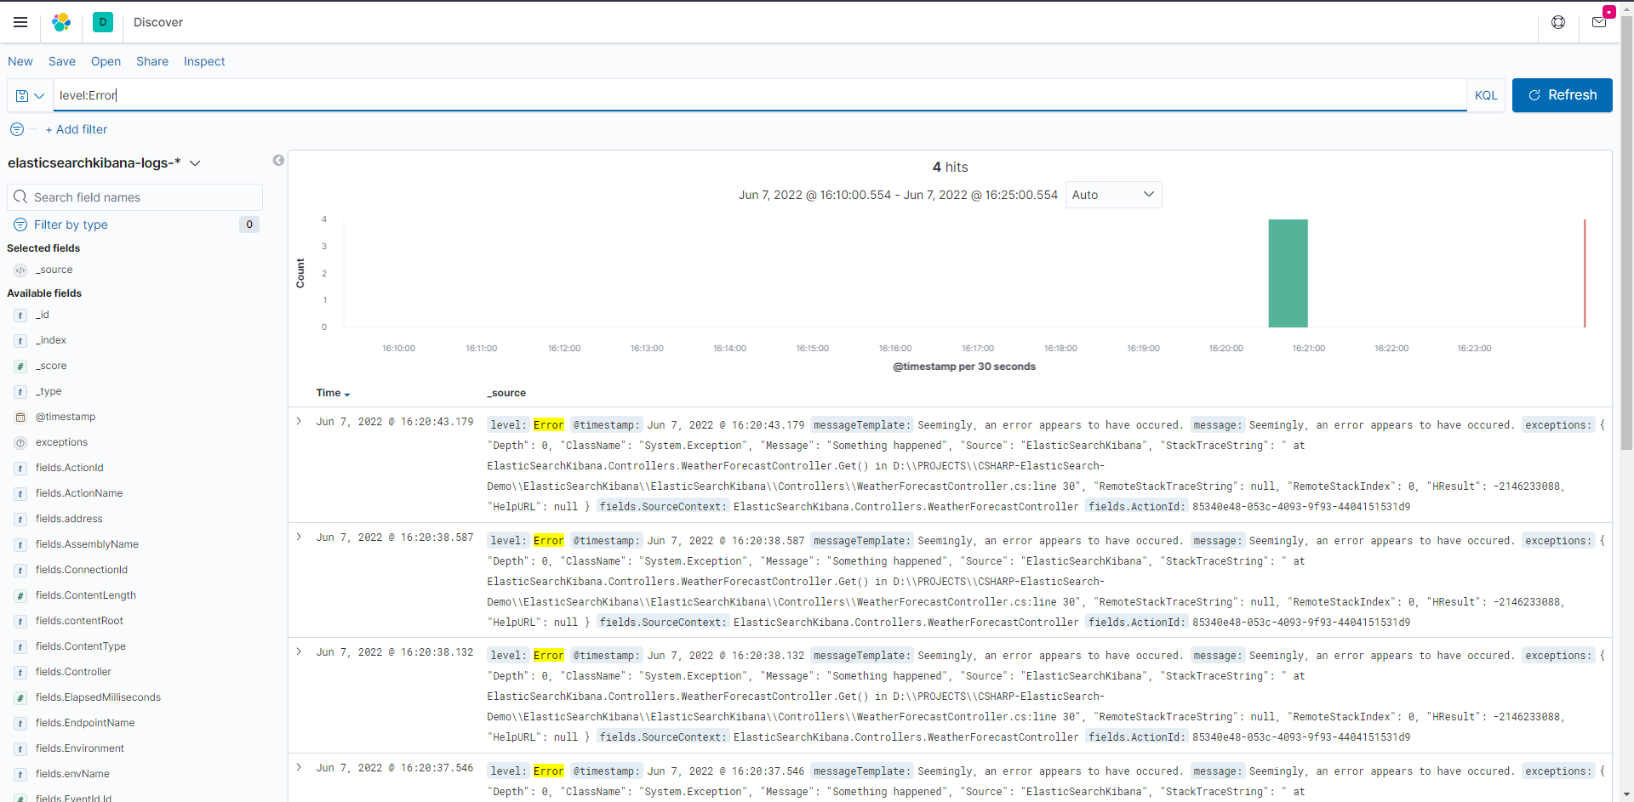Select the fields.ActionName field

79,493
